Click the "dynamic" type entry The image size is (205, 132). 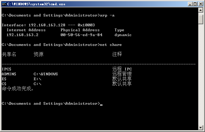tap(123, 35)
